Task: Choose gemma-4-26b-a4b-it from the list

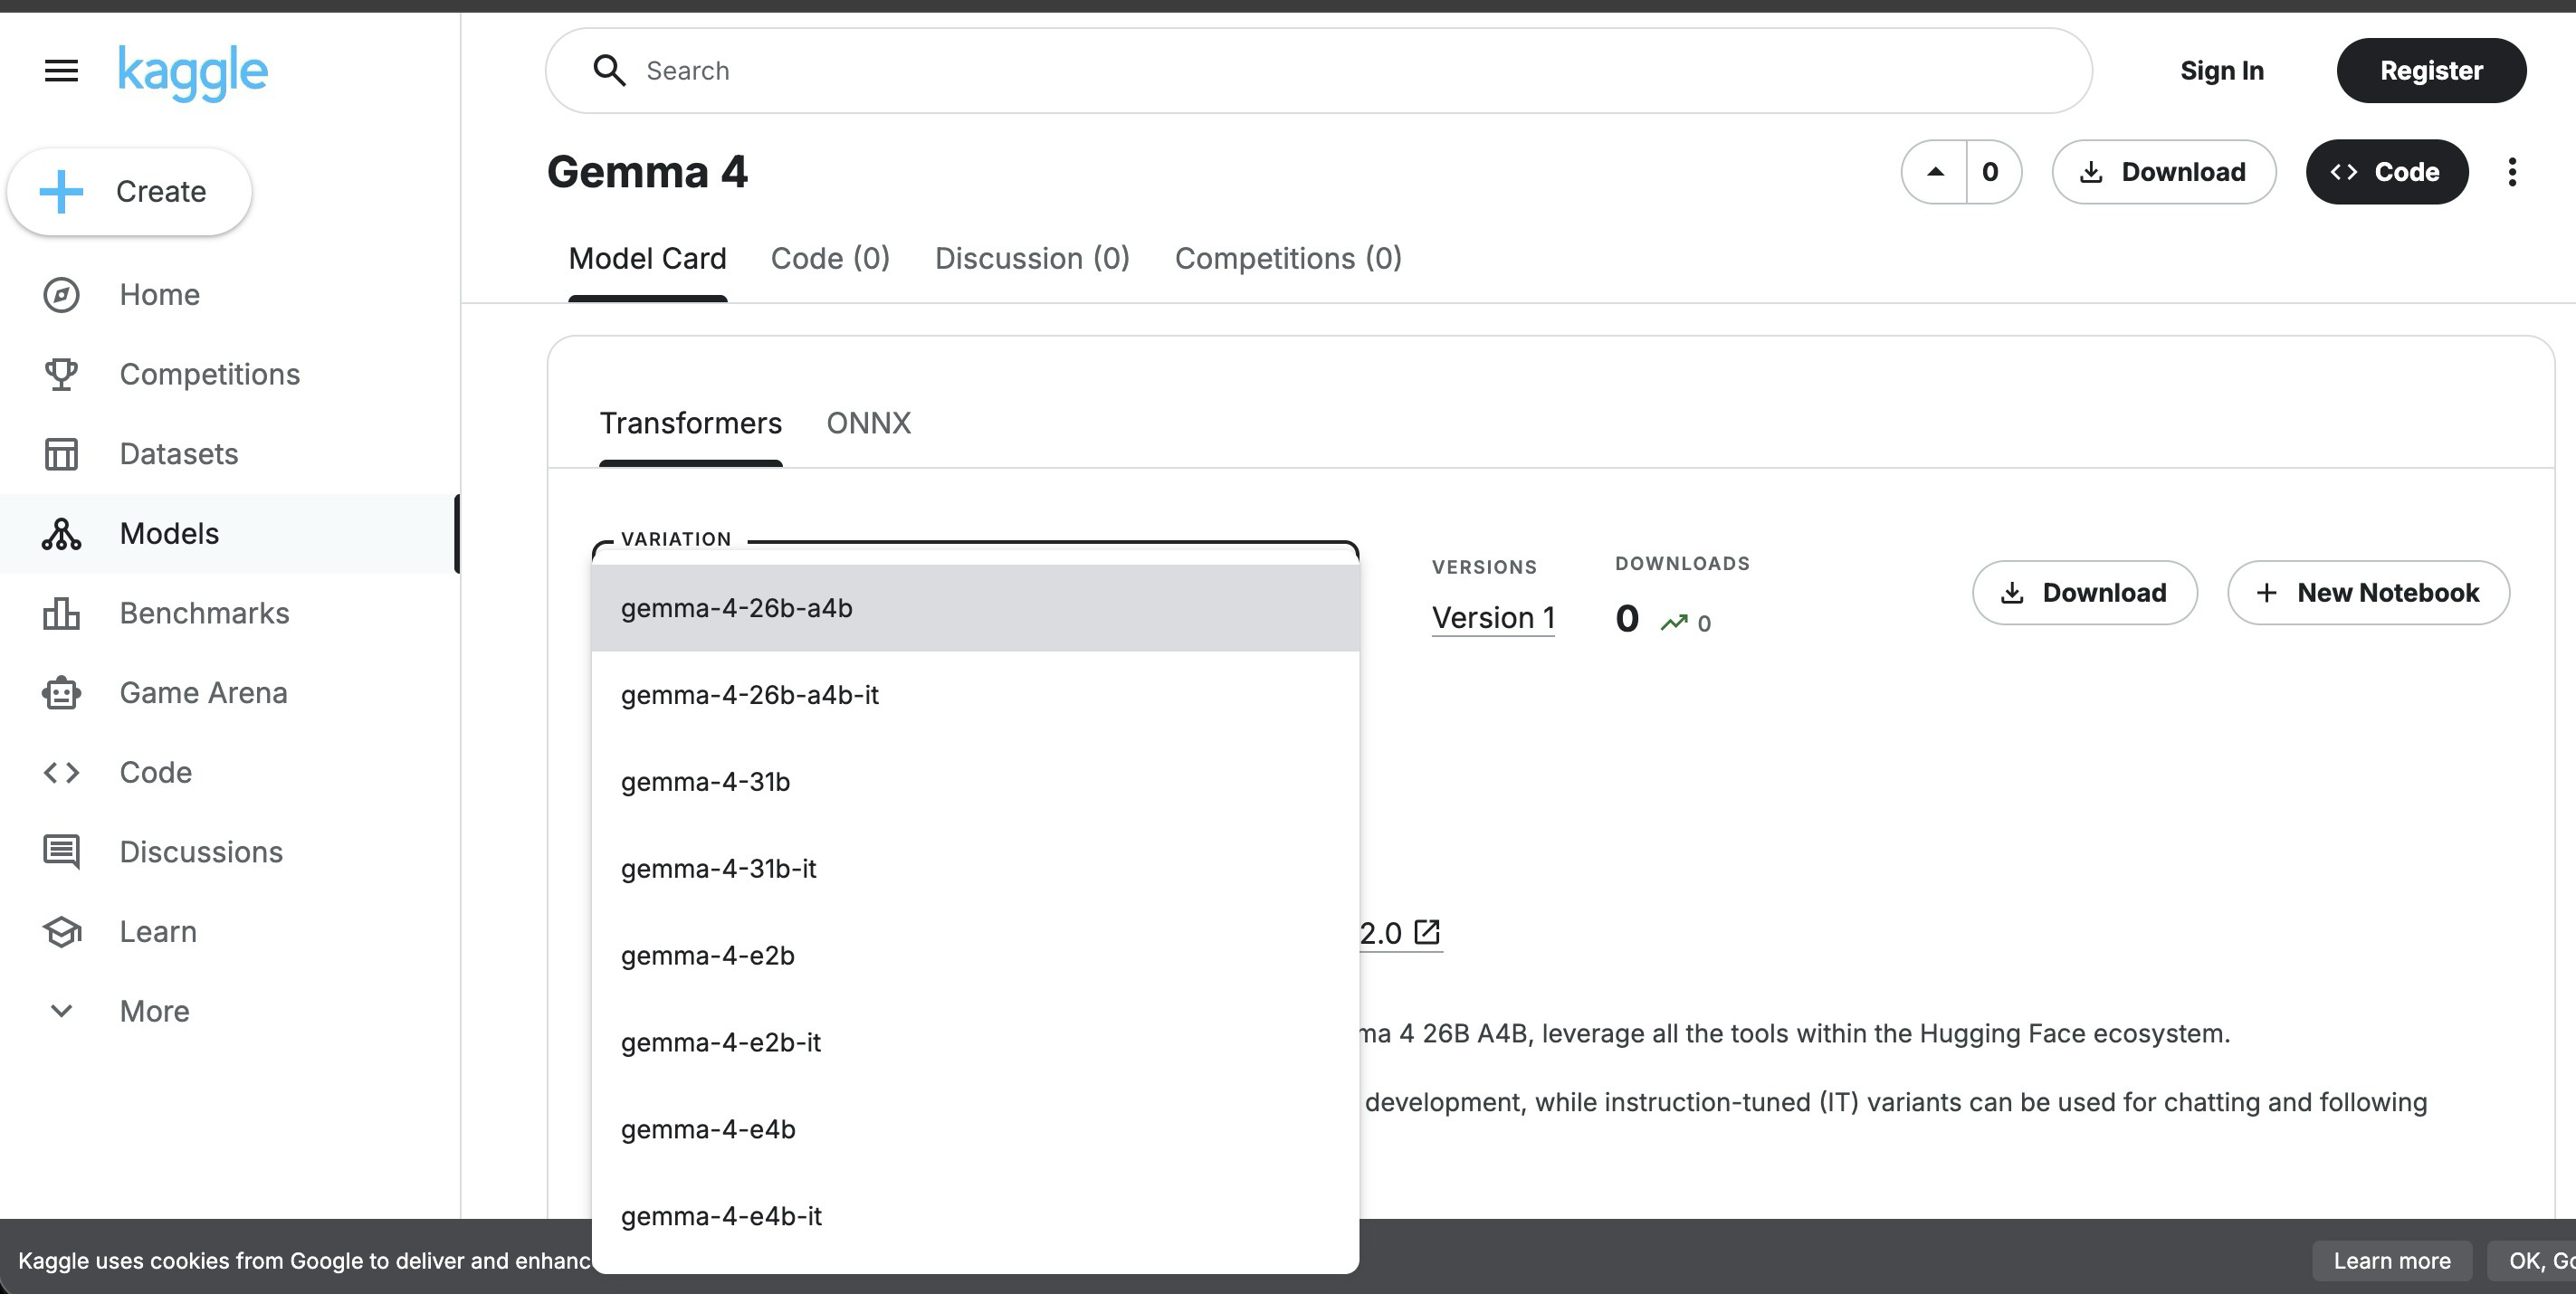Action: pos(975,695)
